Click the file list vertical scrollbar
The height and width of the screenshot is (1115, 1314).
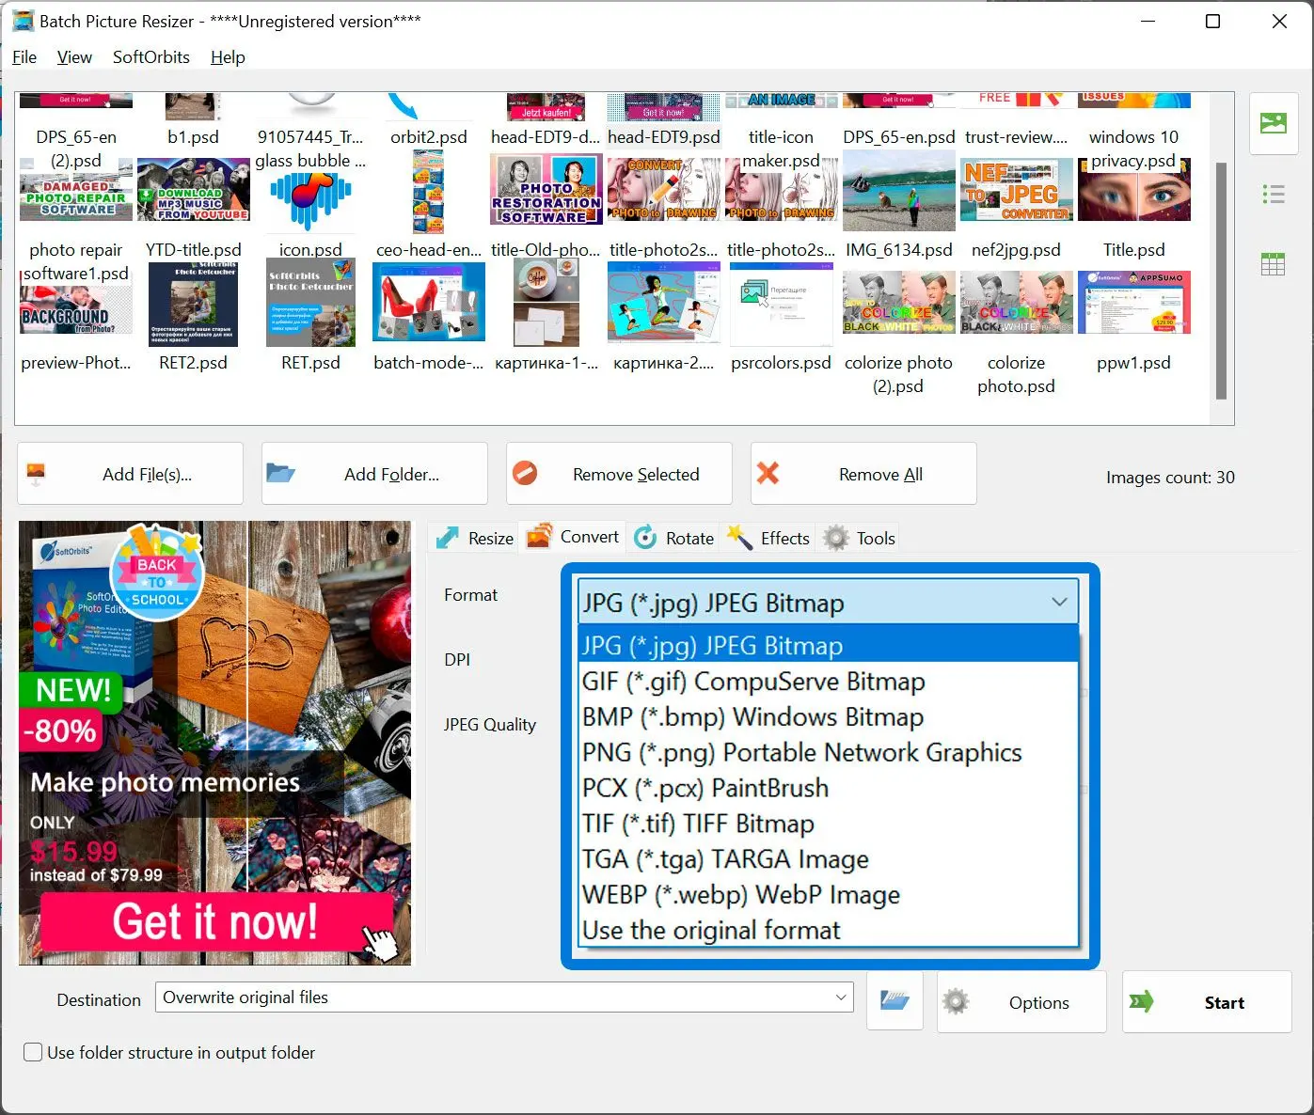click(x=1221, y=280)
